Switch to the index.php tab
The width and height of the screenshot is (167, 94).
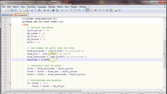(8, 15)
